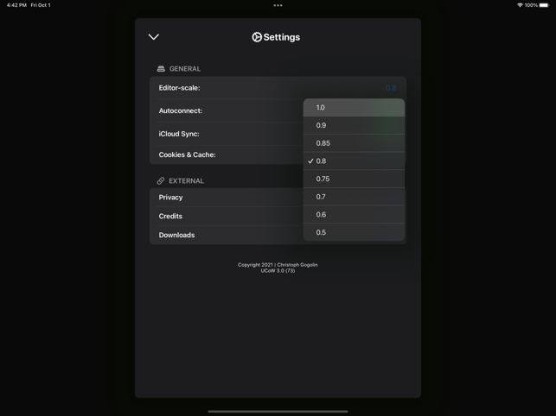Set editor scale to 0.6
The width and height of the screenshot is (556, 416).
point(354,215)
